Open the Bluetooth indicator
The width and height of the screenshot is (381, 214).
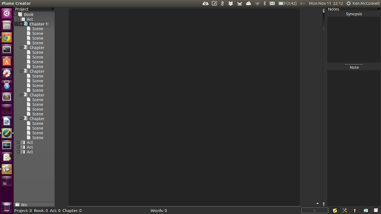pyautogui.click(x=264, y=3)
